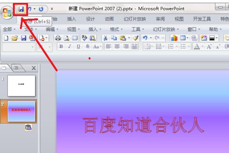The image size is (229, 153).
Task: Increase font size with large A icon
Action: click(209, 47)
